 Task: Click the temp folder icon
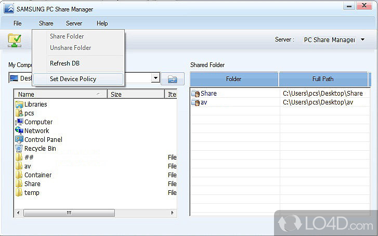pyautogui.click(x=19, y=192)
